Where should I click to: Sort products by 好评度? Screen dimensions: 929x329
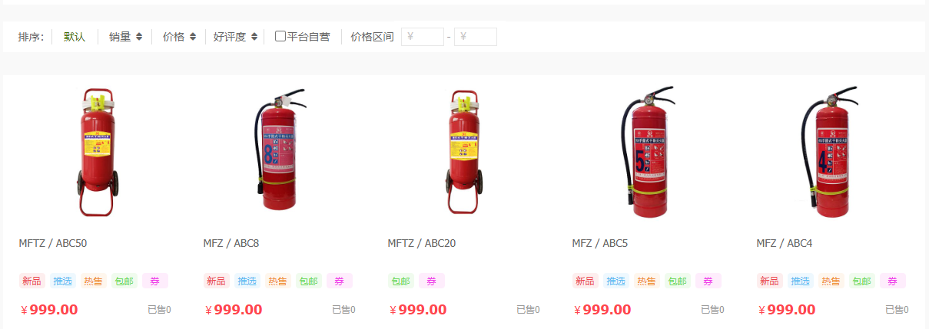230,37
